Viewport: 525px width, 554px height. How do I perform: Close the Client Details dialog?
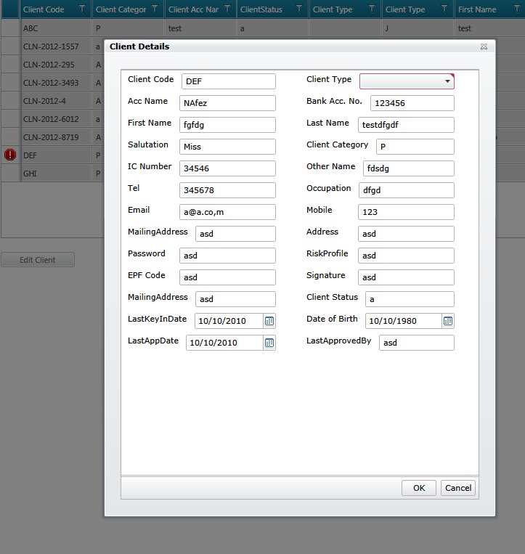pos(484,46)
